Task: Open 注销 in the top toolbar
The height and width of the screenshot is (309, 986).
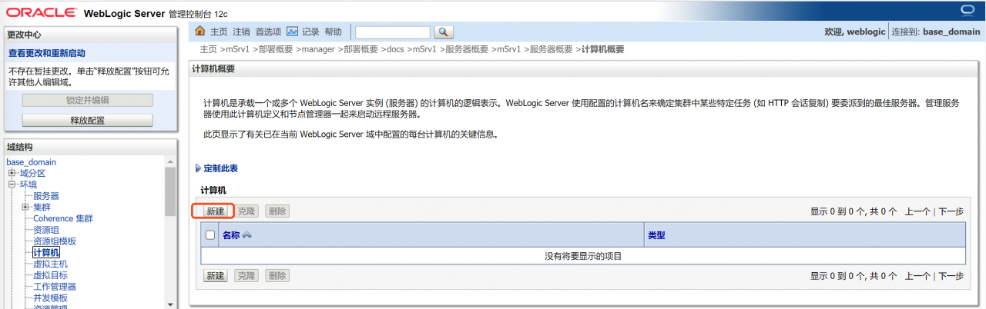Action: [x=241, y=32]
